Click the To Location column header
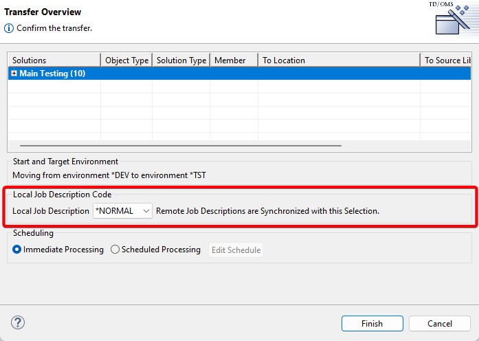This screenshot has height=341, width=479. point(338,60)
